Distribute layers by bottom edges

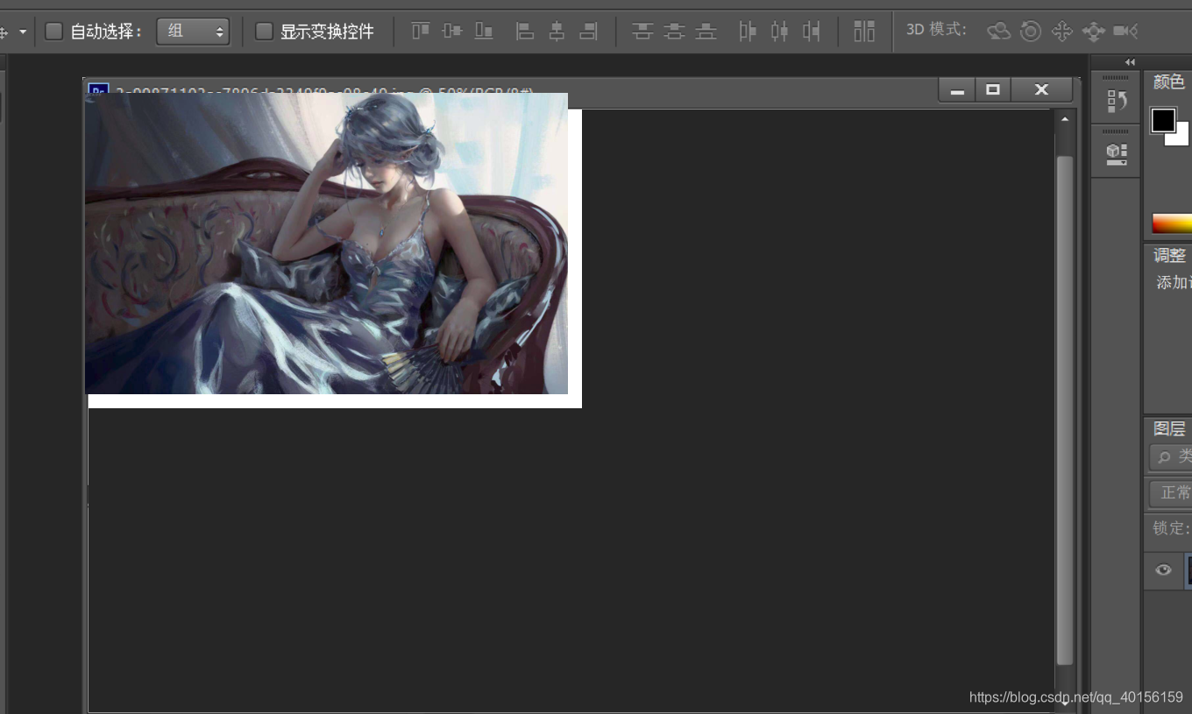click(x=706, y=32)
